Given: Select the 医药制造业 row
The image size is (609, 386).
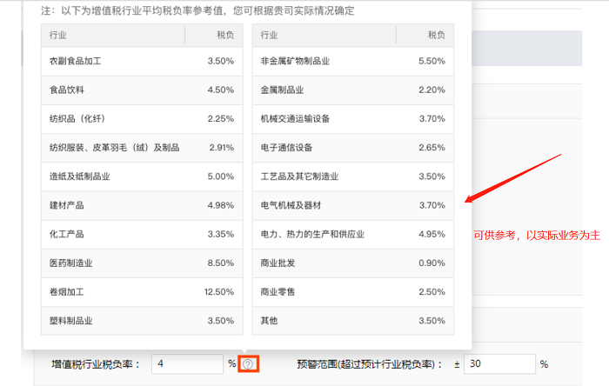Looking at the screenshot, I should [141, 263].
